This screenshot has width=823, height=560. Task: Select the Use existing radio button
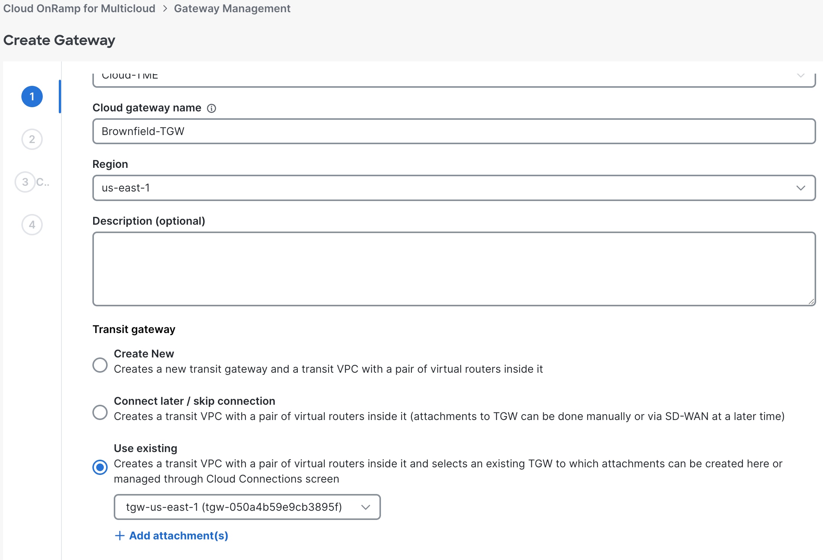100,467
